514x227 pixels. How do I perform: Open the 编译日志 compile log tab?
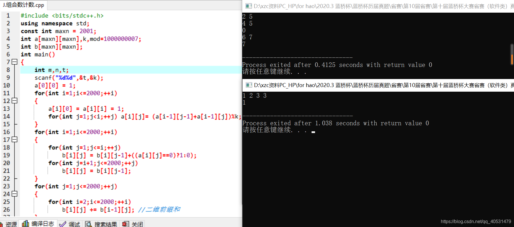[x=38, y=224]
